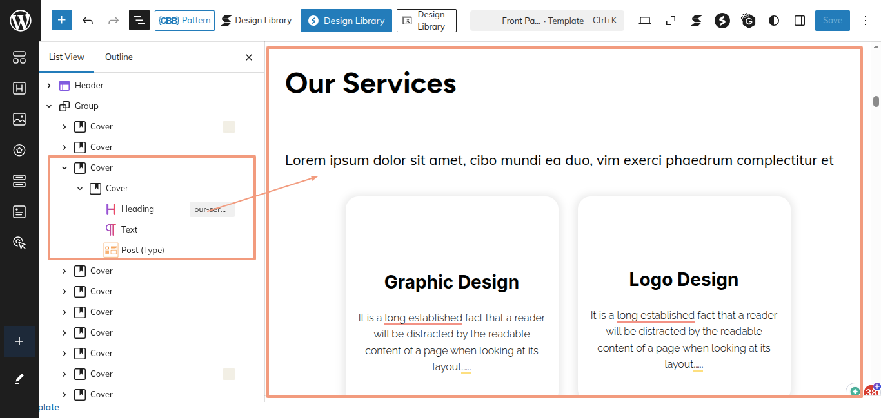Viewport: 881px width, 418px height.
Task: Click the WordPress logo icon
Action: click(20, 21)
